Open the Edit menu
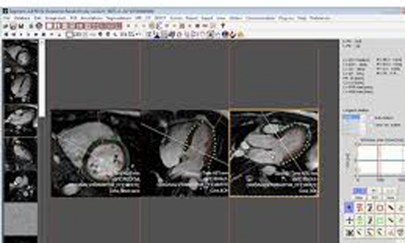The image size is (405, 243). [37, 18]
